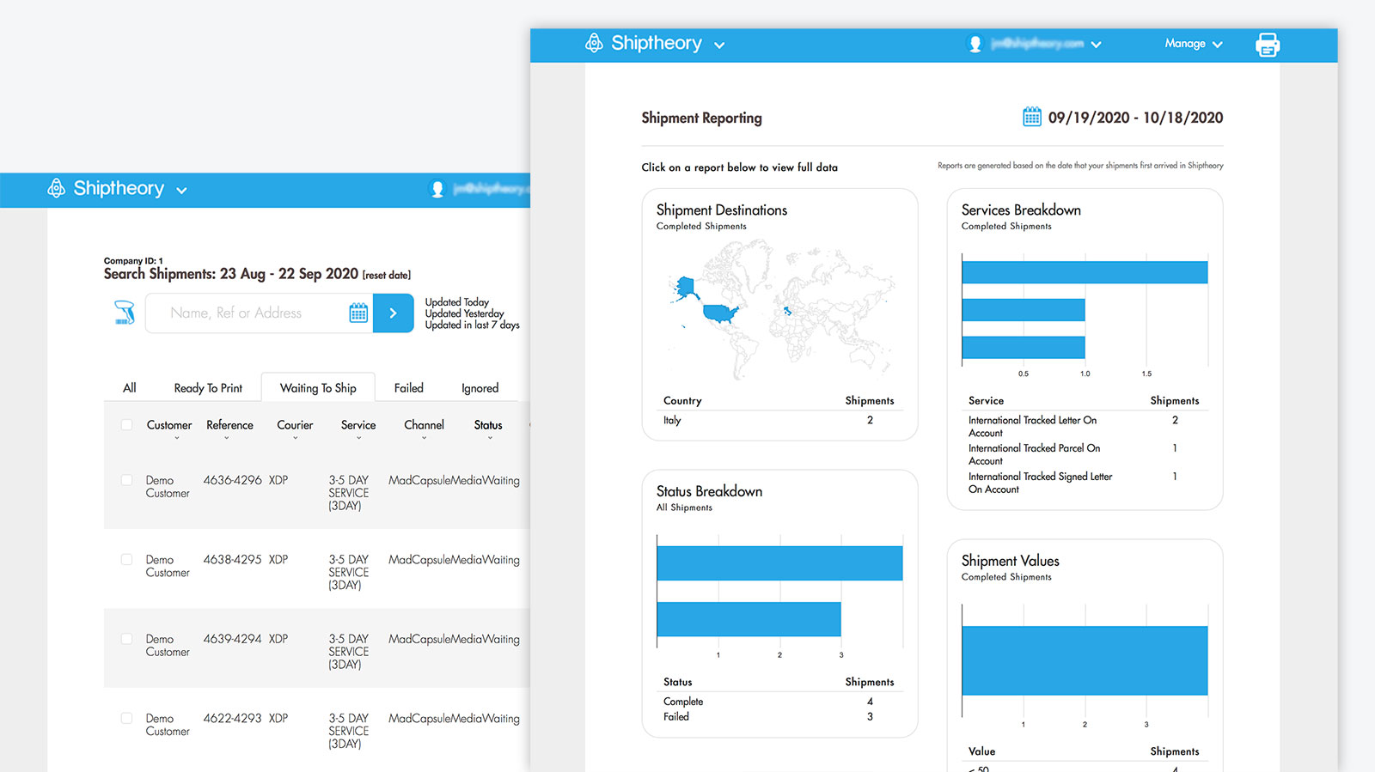Screen dimensions: 1375x772
Task: Sort by the Customer column
Action: (169, 425)
